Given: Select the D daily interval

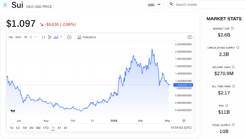Looking at the screenshot, I should [x=31, y=37].
